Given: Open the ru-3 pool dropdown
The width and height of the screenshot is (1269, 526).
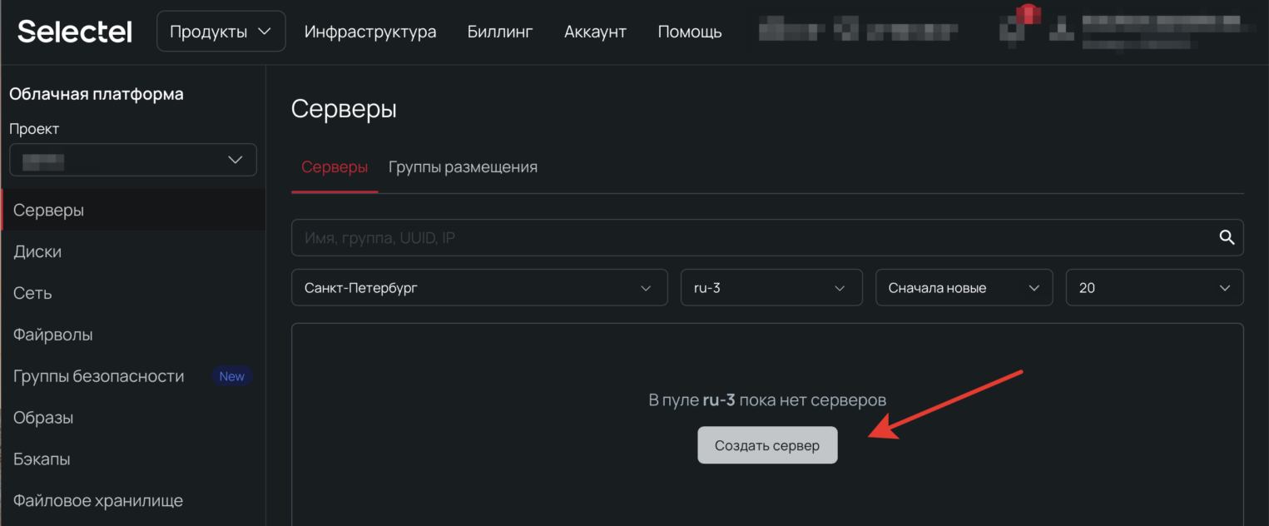Looking at the screenshot, I should coord(771,287).
